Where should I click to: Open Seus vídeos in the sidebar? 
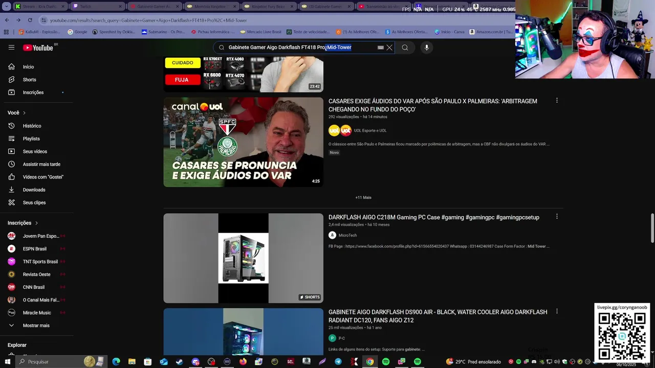pyautogui.click(x=36, y=151)
